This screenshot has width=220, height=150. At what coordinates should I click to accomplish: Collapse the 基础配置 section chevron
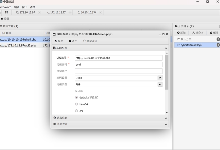coord(166,48)
